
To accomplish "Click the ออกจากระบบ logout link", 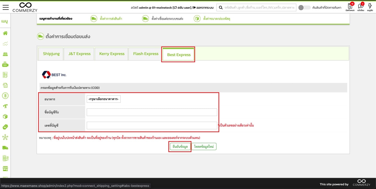I will (203, 8).
